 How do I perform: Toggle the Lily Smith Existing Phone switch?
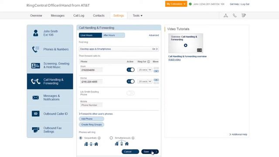click(131, 93)
